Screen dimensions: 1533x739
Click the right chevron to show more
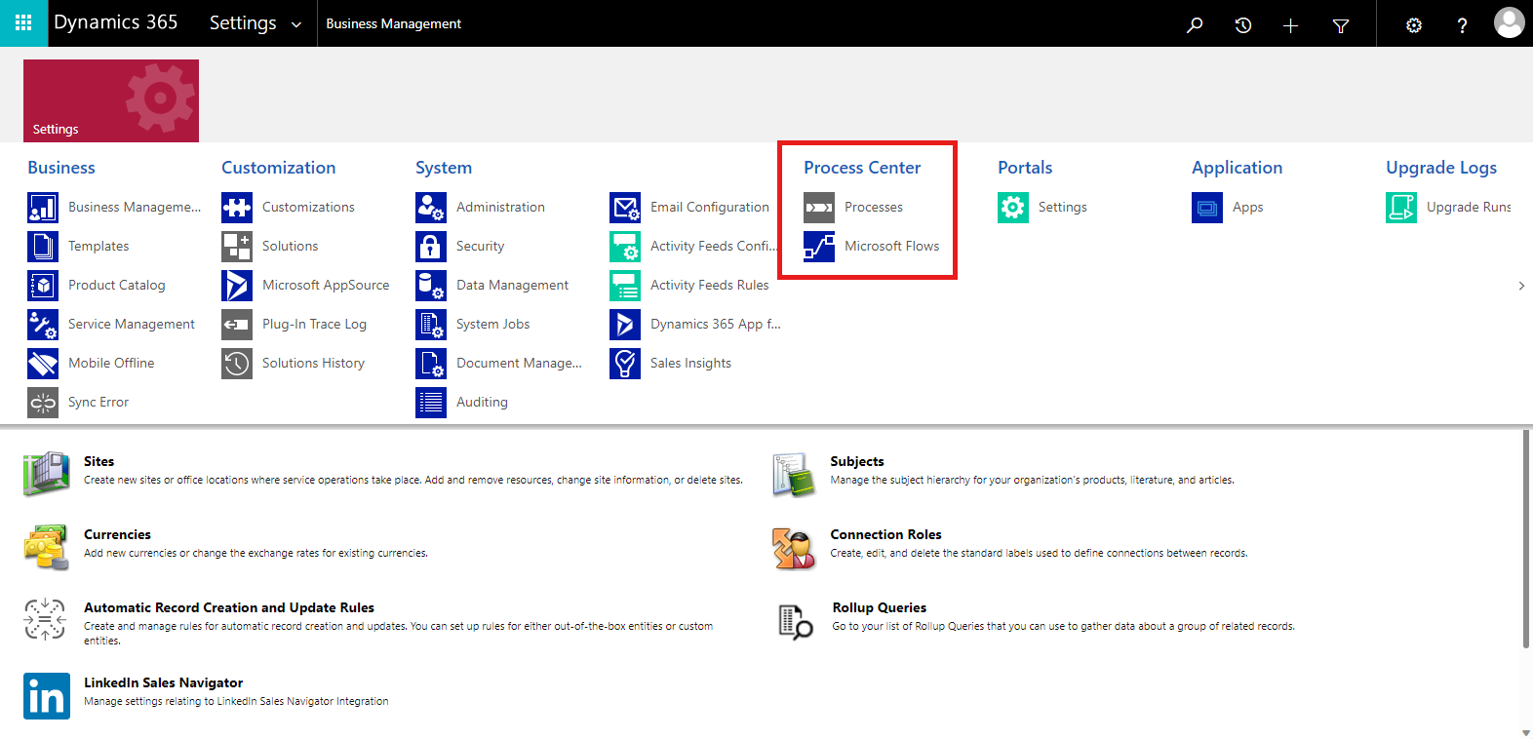pyautogui.click(x=1521, y=286)
